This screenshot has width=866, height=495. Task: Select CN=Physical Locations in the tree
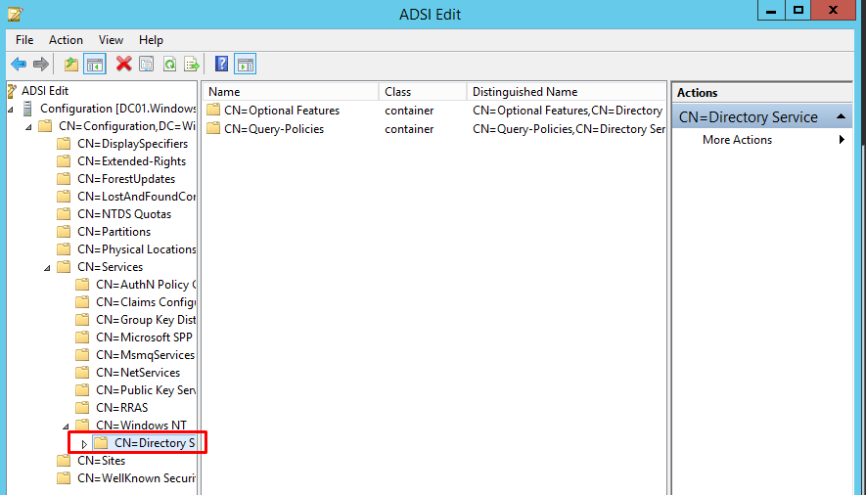[x=136, y=249]
